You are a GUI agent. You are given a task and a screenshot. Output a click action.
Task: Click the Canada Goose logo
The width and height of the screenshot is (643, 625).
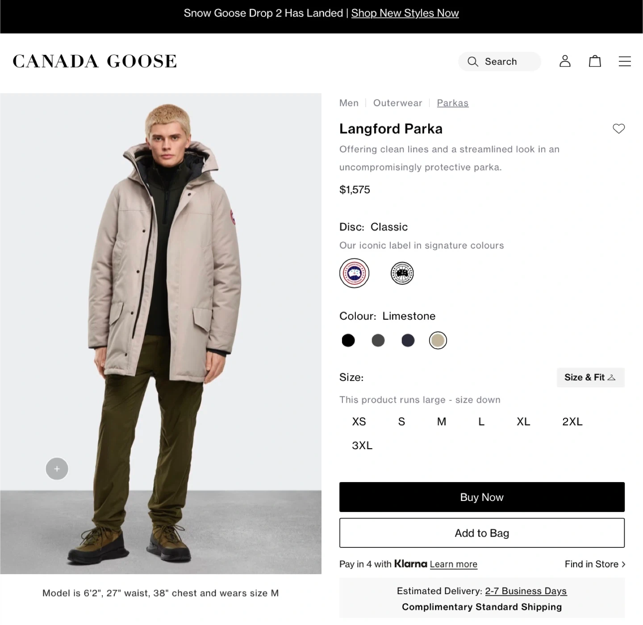click(x=95, y=61)
